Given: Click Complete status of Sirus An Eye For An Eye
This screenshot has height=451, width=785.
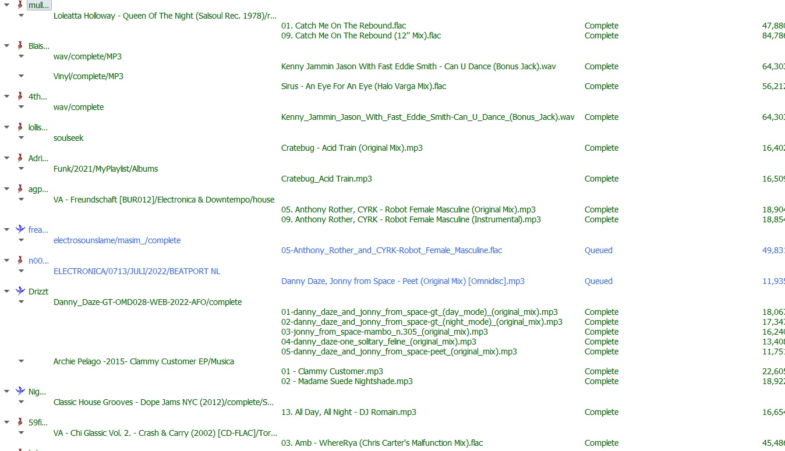Looking at the screenshot, I should click(602, 86).
